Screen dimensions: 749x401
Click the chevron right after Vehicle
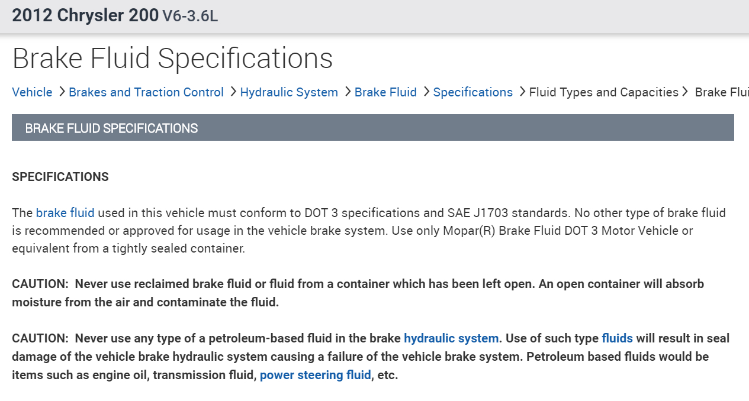[x=61, y=92]
